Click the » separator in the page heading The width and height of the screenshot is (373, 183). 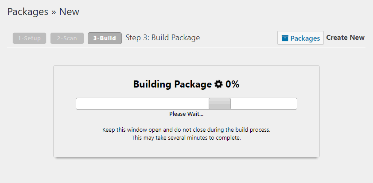click(54, 12)
